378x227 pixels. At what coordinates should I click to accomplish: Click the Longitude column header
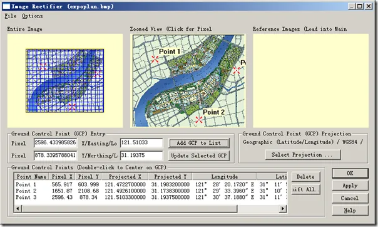tap(225, 177)
